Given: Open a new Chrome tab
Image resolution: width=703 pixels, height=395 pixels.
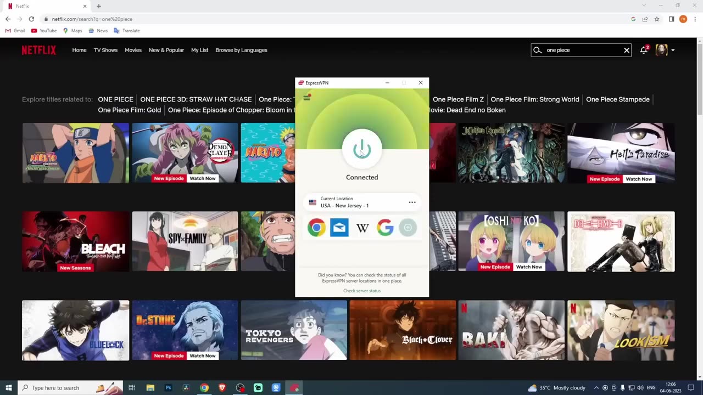Looking at the screenshot, I should pyautogui.click(x=99, y=6).
